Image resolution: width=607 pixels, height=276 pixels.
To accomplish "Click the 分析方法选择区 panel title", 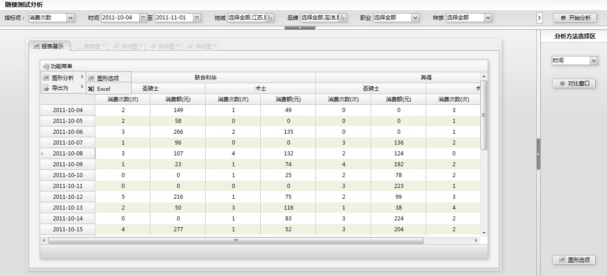I will tap(574, 37).
